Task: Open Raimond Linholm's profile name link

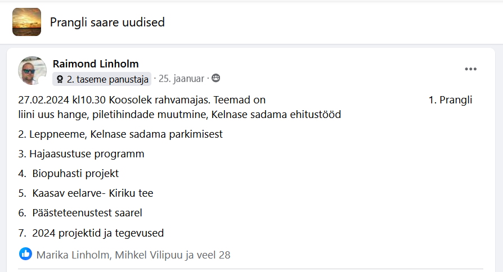Action: (96, 64)
